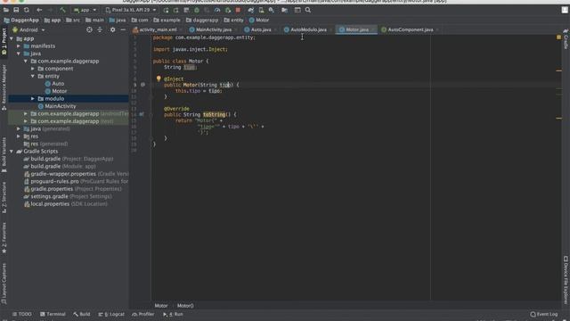Click the Open folder toolbar icon

pyautogui.click(x=6, y=10)
